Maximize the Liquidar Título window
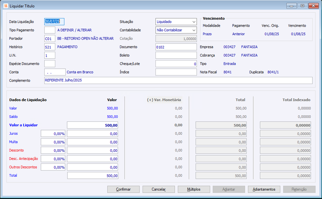Image resolution: width=322 pixels, height=199 pixels. tap(303, 6)
